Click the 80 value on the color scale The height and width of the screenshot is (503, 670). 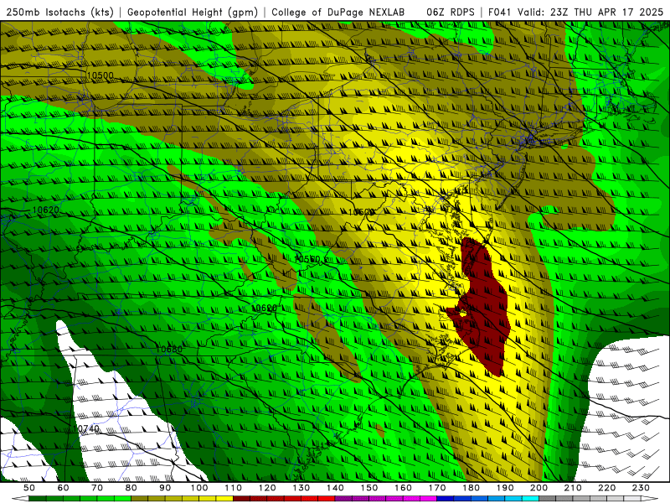(131, 488)
